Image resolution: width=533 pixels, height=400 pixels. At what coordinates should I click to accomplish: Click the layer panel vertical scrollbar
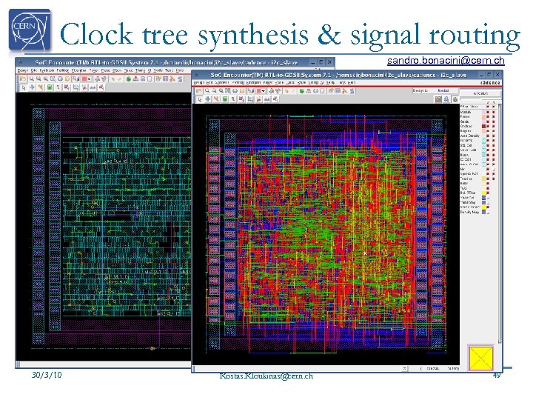(500, 224)
